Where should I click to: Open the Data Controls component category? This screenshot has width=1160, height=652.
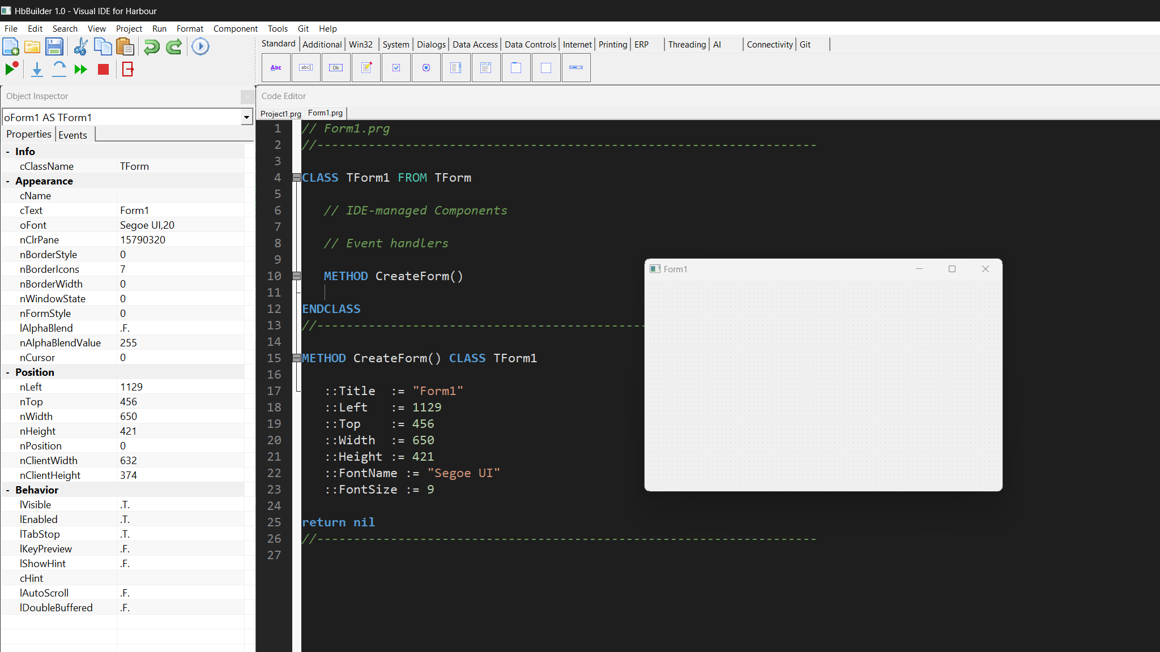click(530, 44)
